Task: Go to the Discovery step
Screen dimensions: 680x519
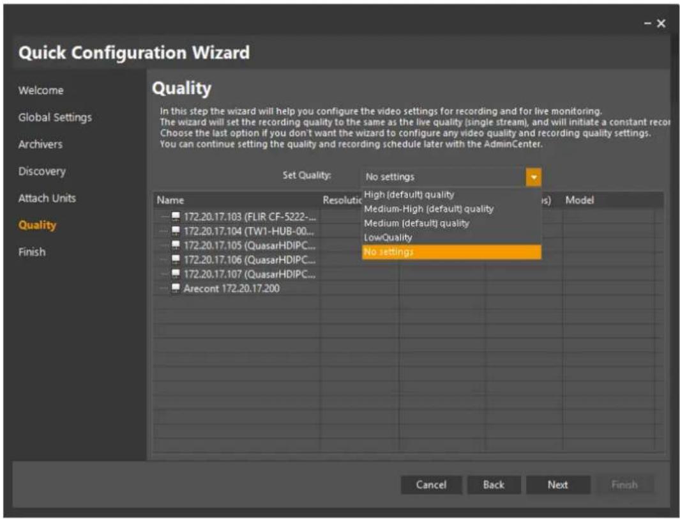Action: tap(42, 171)
